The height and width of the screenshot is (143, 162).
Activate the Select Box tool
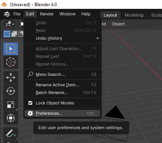[11, 49]
